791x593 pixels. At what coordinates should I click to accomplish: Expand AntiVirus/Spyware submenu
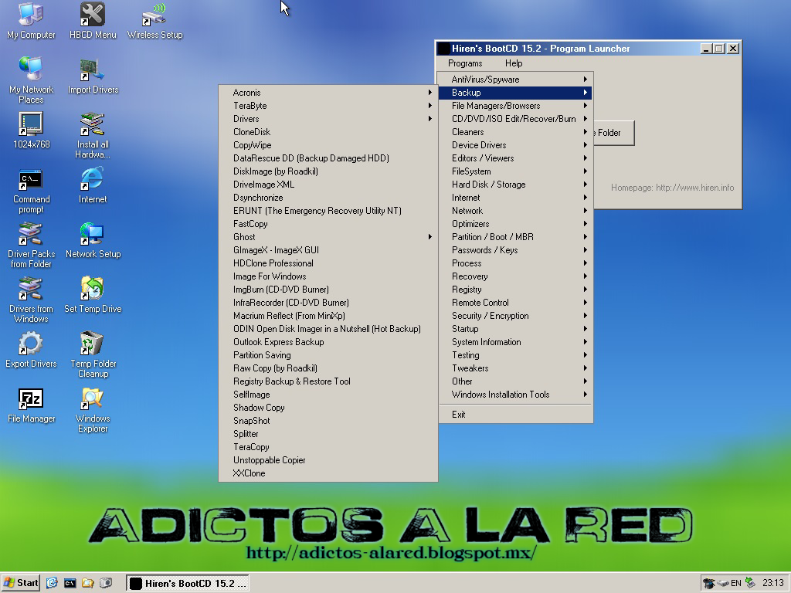516,80
